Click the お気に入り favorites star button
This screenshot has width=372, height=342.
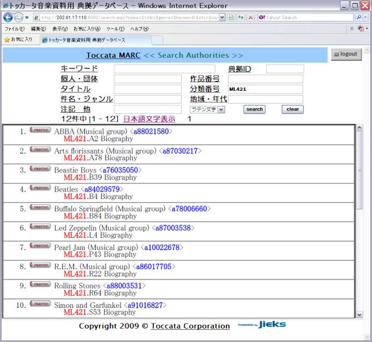pos(18,39)
